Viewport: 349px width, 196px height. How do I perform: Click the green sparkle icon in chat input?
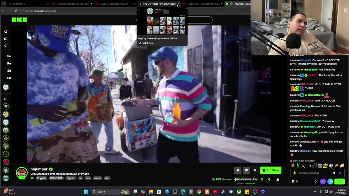[x=294, y=173]
